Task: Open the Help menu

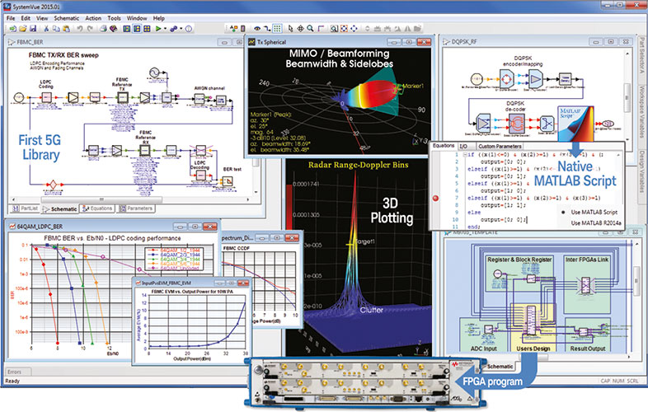Action: [x=158, y=18]
